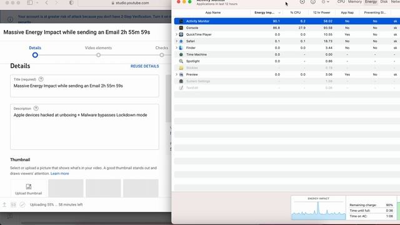
Task: Click the Time on AC value
Action: click(x=389, y=216)
